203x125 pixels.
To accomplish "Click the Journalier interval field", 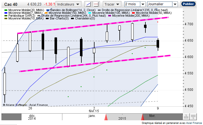I will click(160, 4).
